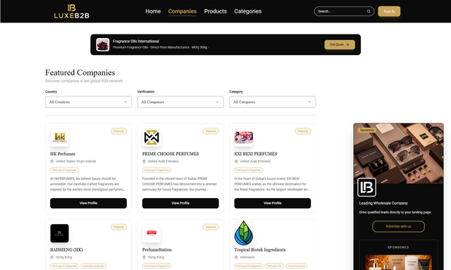Image resolution: width=451 pixels, height=270 pixels.
Task: Open the Category dropdown
Action: [x=273, y=102]
